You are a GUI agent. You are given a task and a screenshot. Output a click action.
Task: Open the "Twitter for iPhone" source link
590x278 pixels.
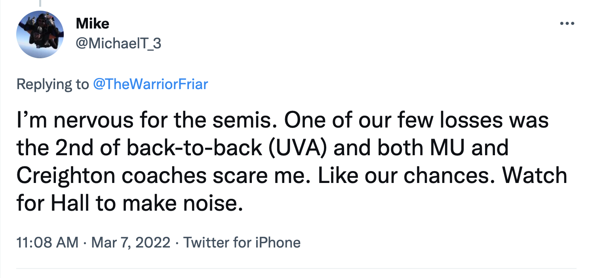tap(242, 242)
